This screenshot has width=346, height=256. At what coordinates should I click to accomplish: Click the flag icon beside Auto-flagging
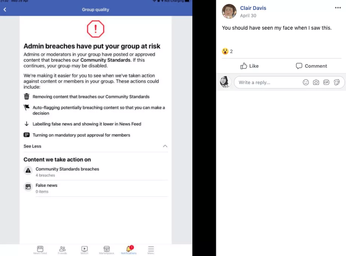click(x=26, y=107)
